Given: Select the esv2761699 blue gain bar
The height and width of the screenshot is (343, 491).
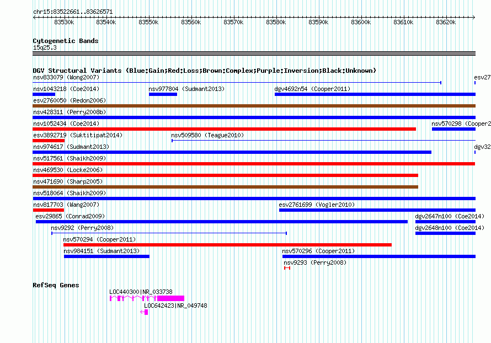Looking at the screenshot, I should click(377, 210).
